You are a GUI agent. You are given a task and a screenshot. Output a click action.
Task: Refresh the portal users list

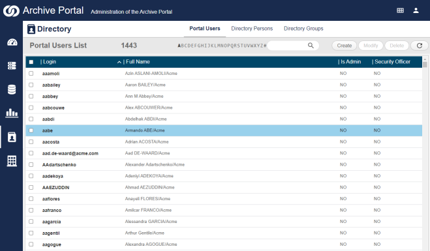click(x=420, y=46)
